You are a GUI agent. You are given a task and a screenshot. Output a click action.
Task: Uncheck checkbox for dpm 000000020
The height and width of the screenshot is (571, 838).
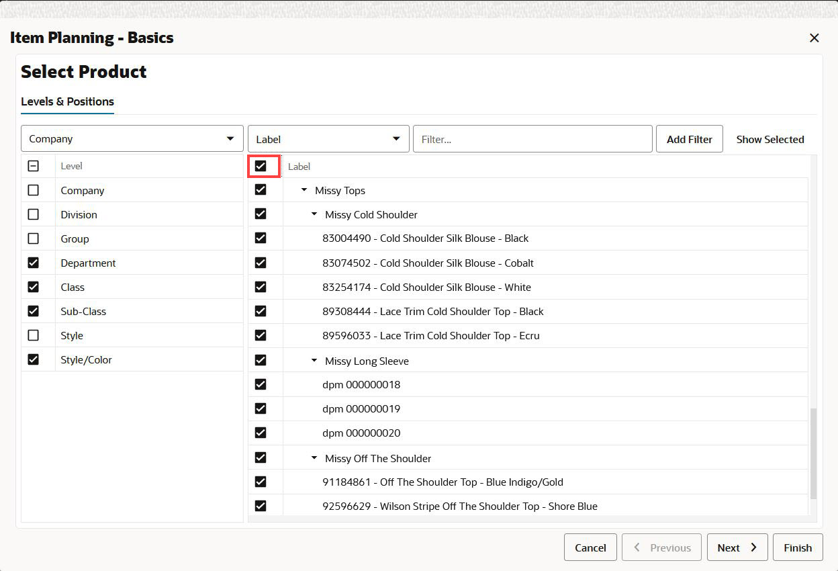(261, 433)
